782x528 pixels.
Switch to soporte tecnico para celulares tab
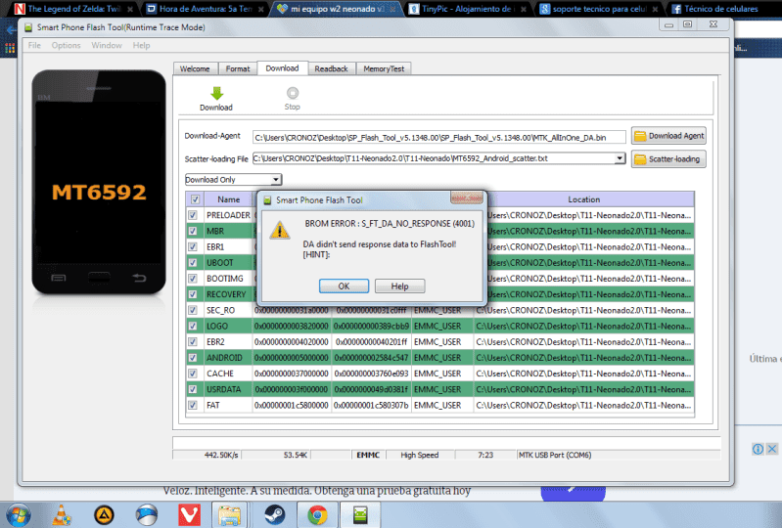[x=600, y=9]
